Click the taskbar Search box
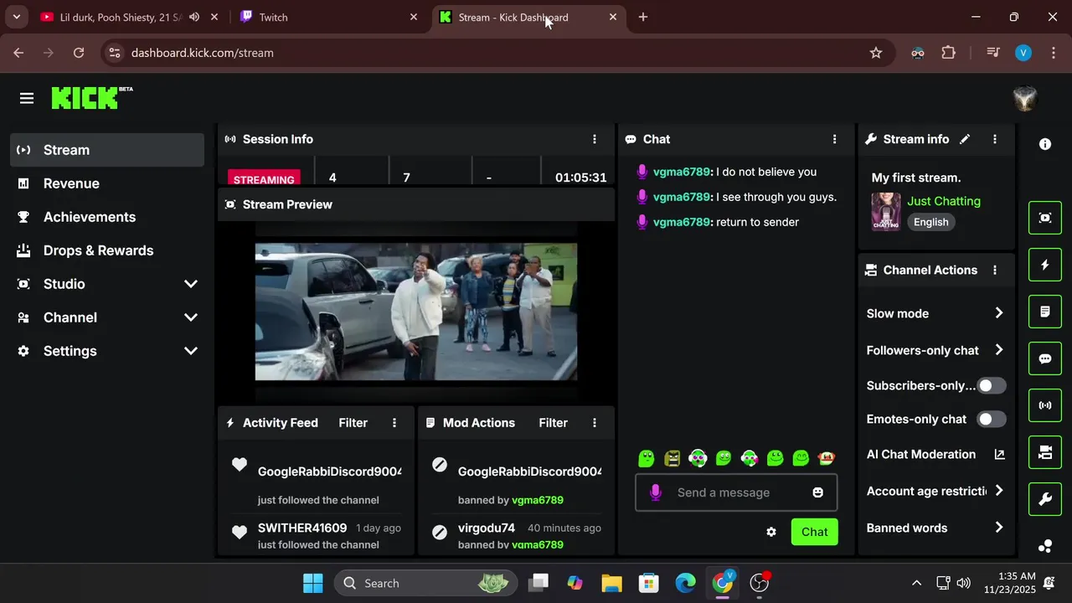This screenshot has height=603, width=1072. pyautogui.click(x=425, y=583)
